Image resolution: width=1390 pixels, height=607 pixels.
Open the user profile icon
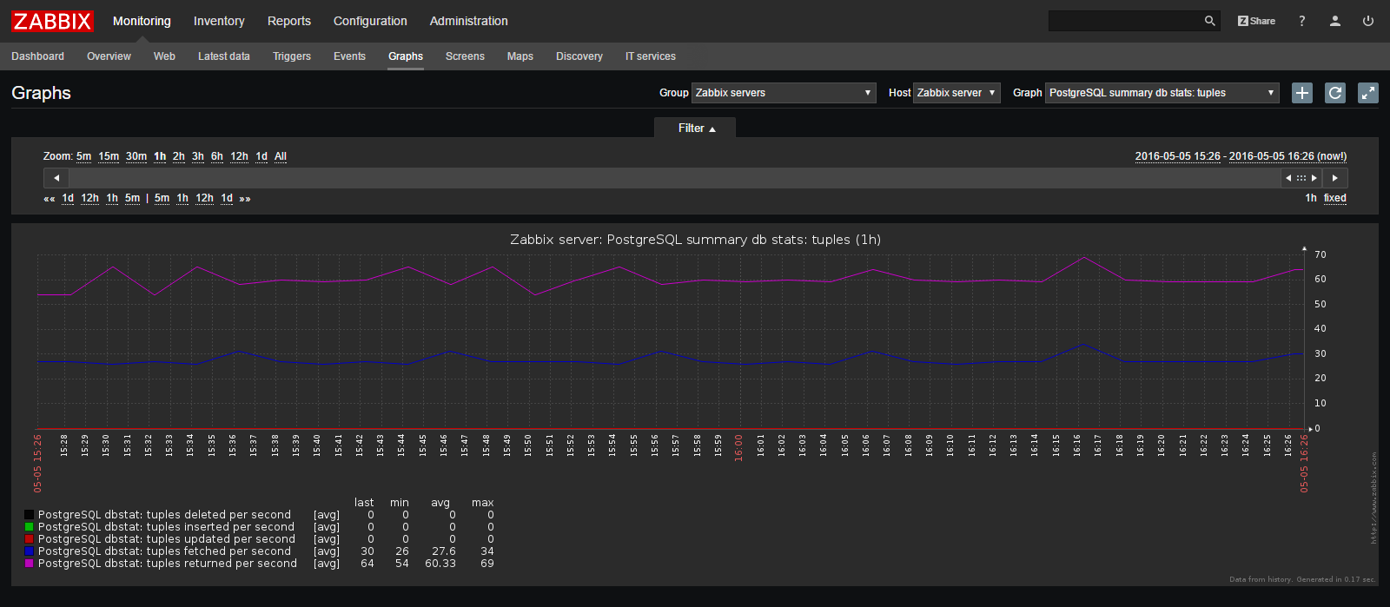click(1335, 21)
